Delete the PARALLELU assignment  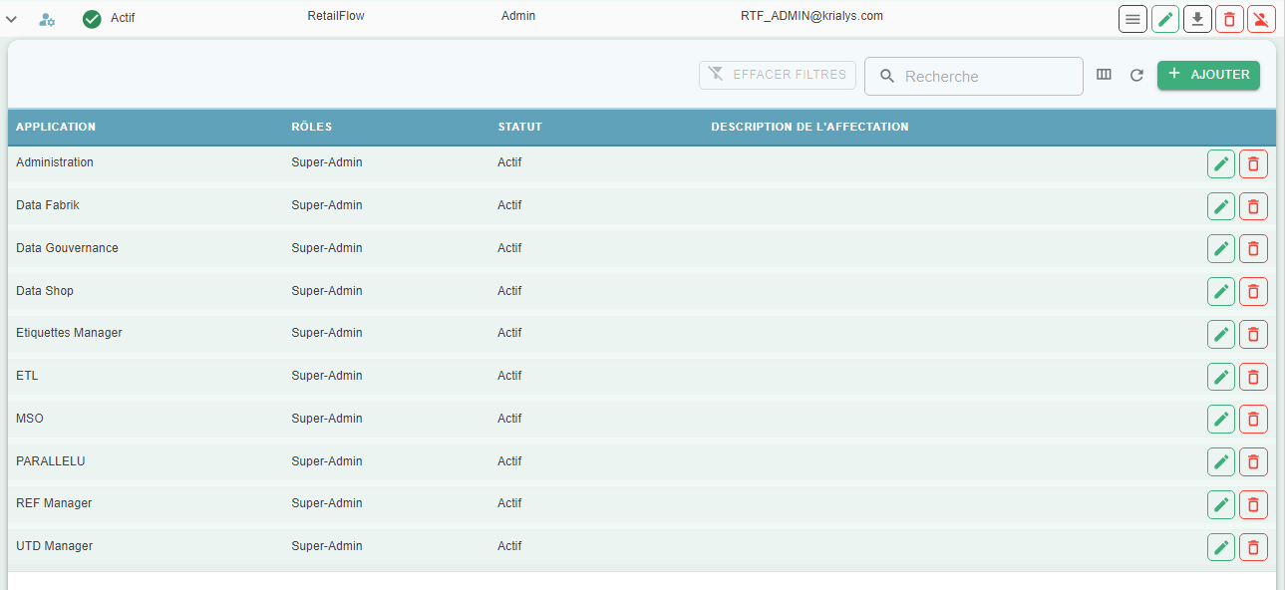click(1253, 461)
